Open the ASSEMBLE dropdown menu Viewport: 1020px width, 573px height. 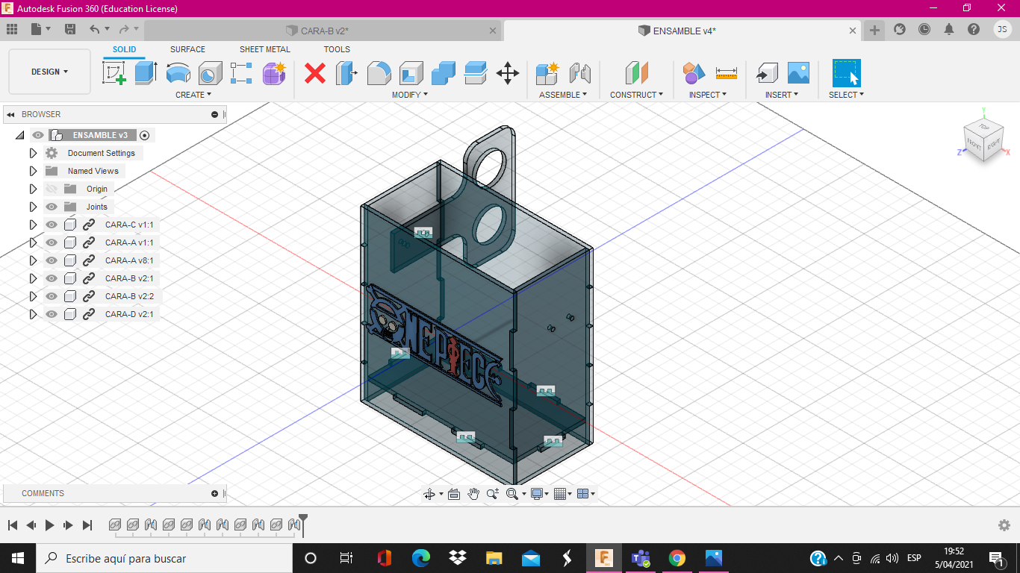click(x=563, y=95)
